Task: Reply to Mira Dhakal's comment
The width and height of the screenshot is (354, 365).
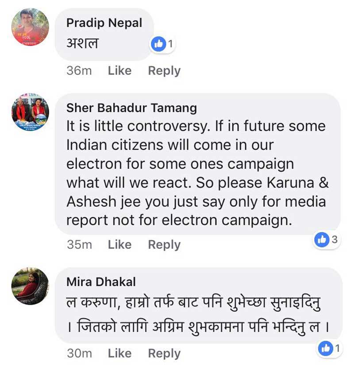Action: click(164, 353)
